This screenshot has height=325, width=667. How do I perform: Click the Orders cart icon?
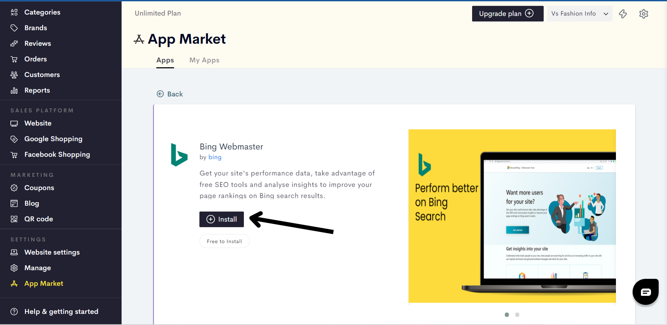coord(14,59)
